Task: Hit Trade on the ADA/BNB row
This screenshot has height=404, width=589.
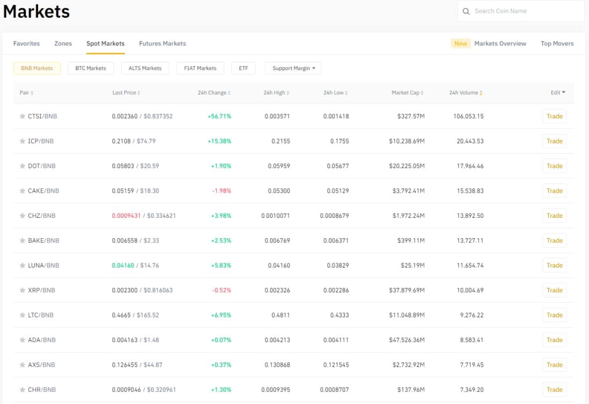Action: tap(554, 340)
